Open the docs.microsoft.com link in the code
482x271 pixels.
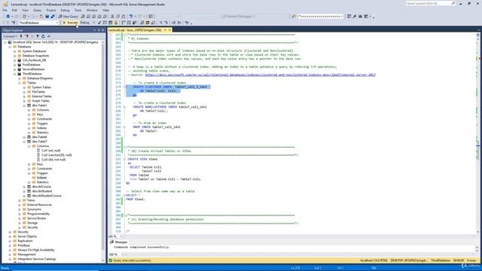click(261, 75)
